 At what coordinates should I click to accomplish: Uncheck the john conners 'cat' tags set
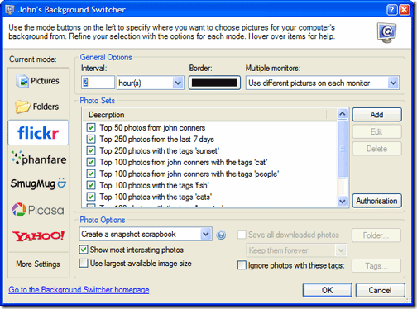tap(91, 162)
